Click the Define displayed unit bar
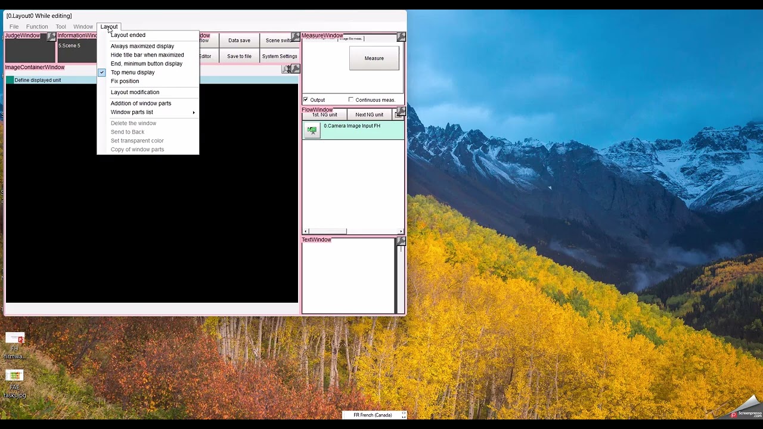This screenshot has height=429, width=763. 151,80
